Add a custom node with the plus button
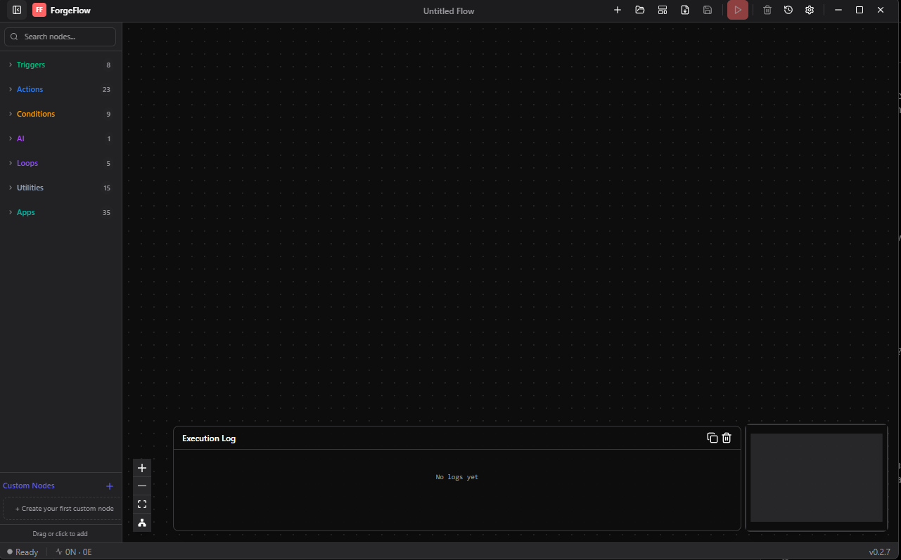Image resolution: width=901 pixels, height=560 pixels. point(110,486)
